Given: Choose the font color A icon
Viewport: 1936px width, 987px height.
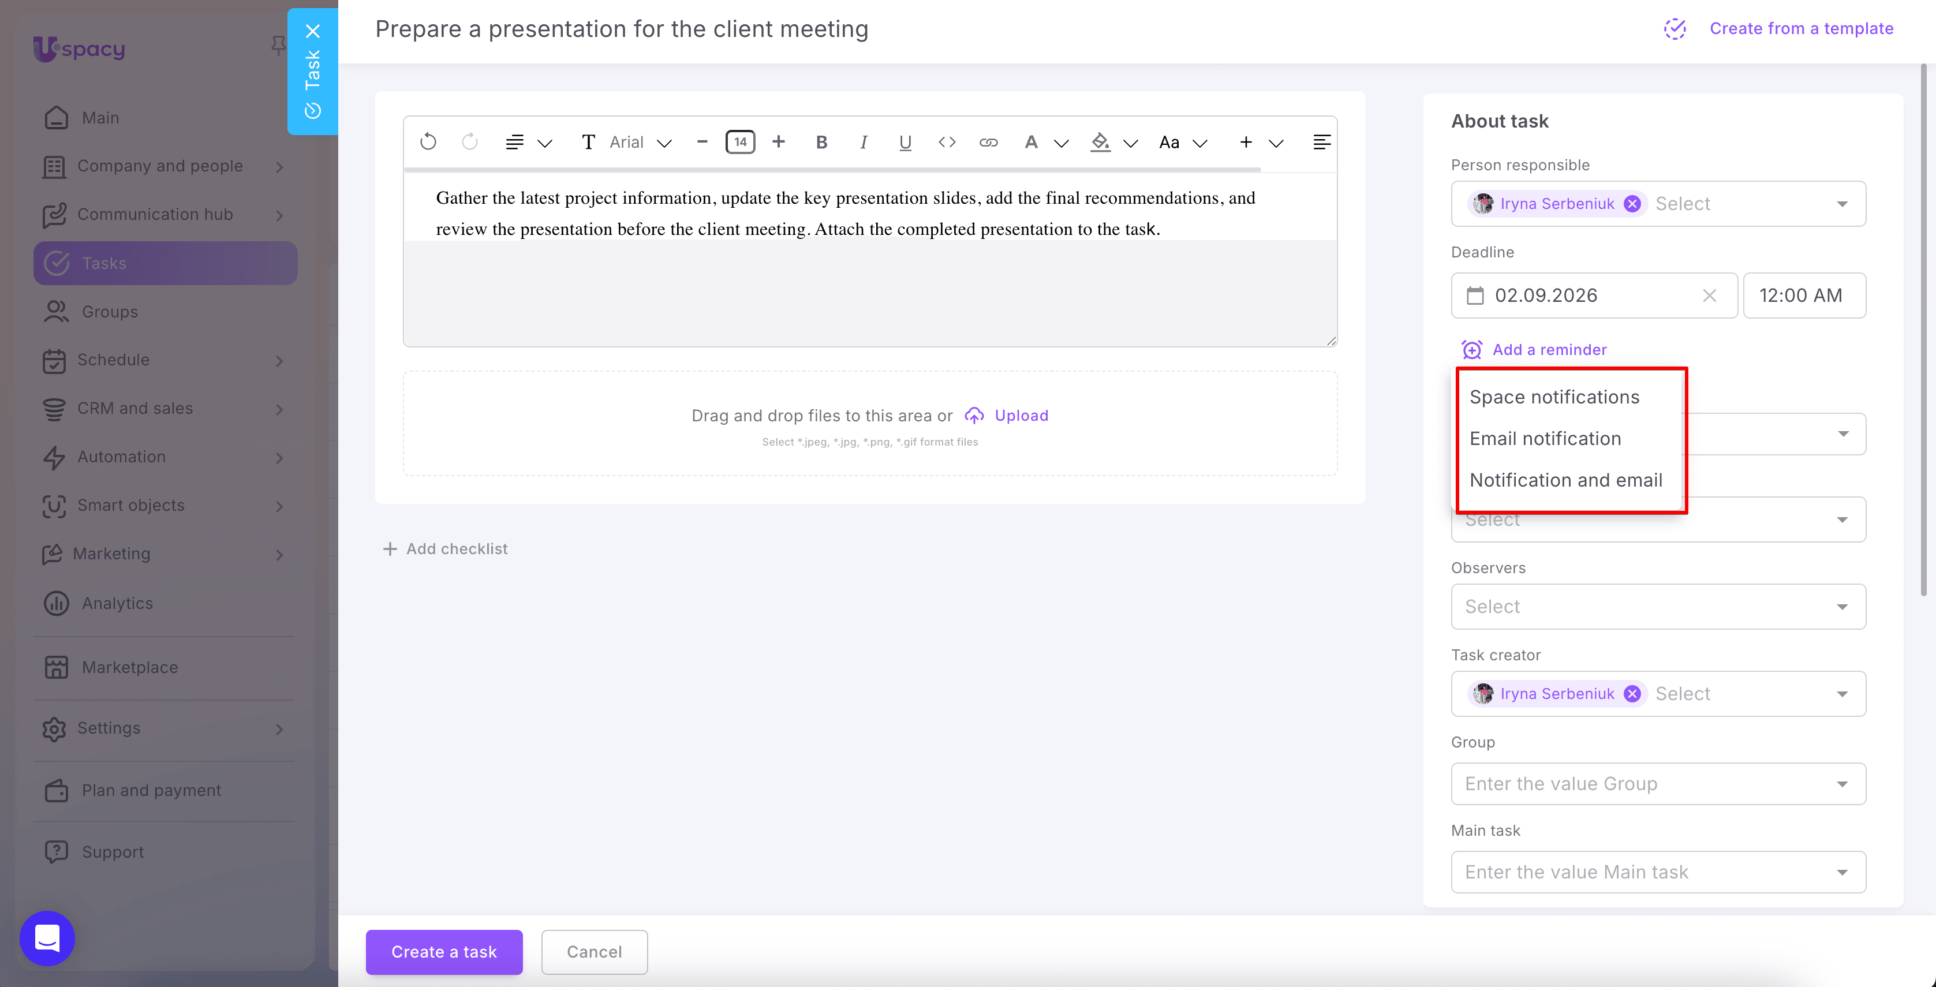Looking at the screenshot, I should (1031, 142).
